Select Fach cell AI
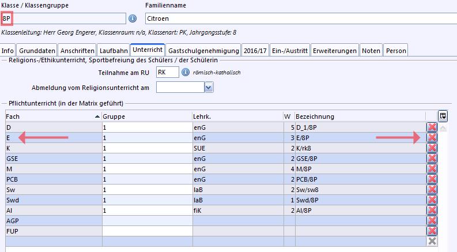Screen dimensions: 457x252 (54, 210)
